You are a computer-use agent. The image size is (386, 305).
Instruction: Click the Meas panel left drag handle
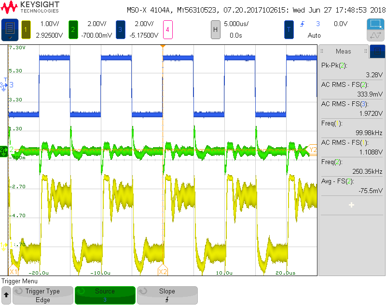(x=322, y=51)
